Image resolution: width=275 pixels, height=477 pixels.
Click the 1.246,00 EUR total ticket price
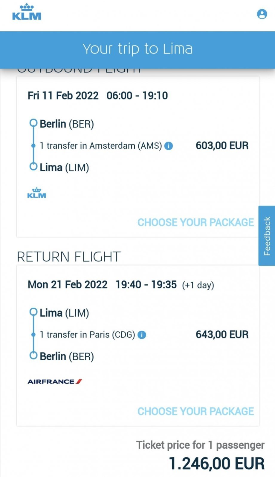pyautogui.click(x=217, y=464)
